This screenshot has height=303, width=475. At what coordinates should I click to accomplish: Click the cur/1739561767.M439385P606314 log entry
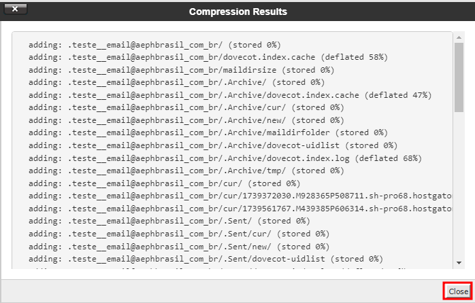240,209
